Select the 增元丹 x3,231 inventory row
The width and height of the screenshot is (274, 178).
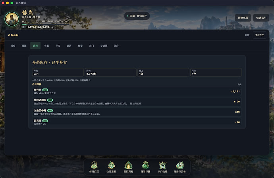[x=137, y=91]
